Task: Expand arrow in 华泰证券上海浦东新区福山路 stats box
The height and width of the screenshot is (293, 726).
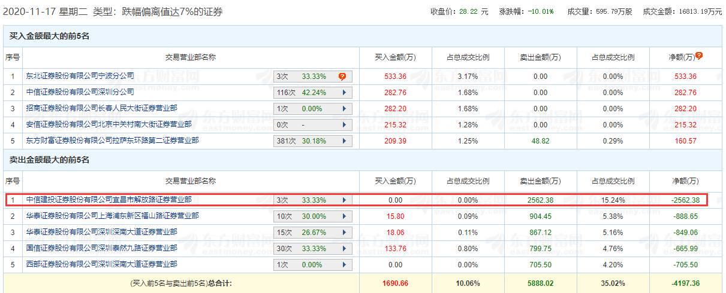Action: (344, 216)
